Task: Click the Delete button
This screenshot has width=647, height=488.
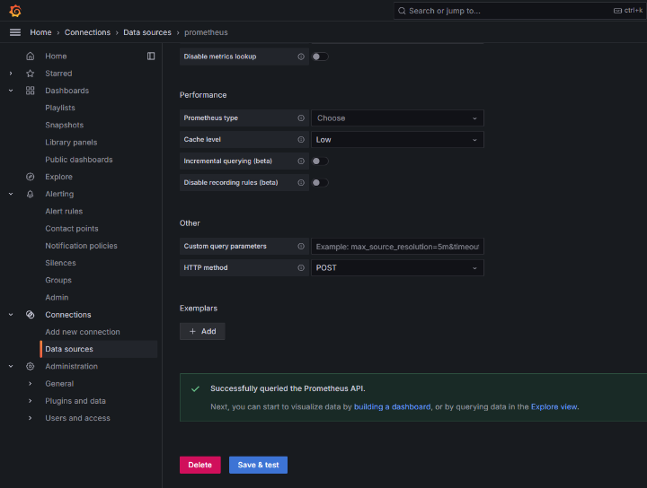Action: [x=200, y=465]
